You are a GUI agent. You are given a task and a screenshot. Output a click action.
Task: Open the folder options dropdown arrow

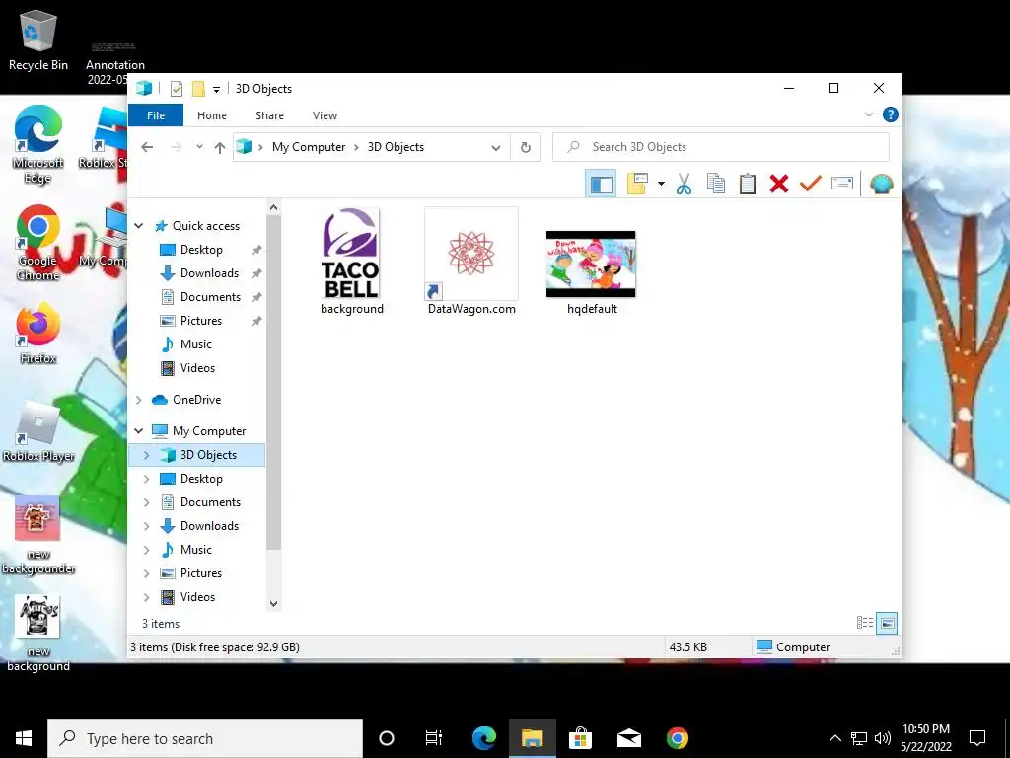pos(661,184)
